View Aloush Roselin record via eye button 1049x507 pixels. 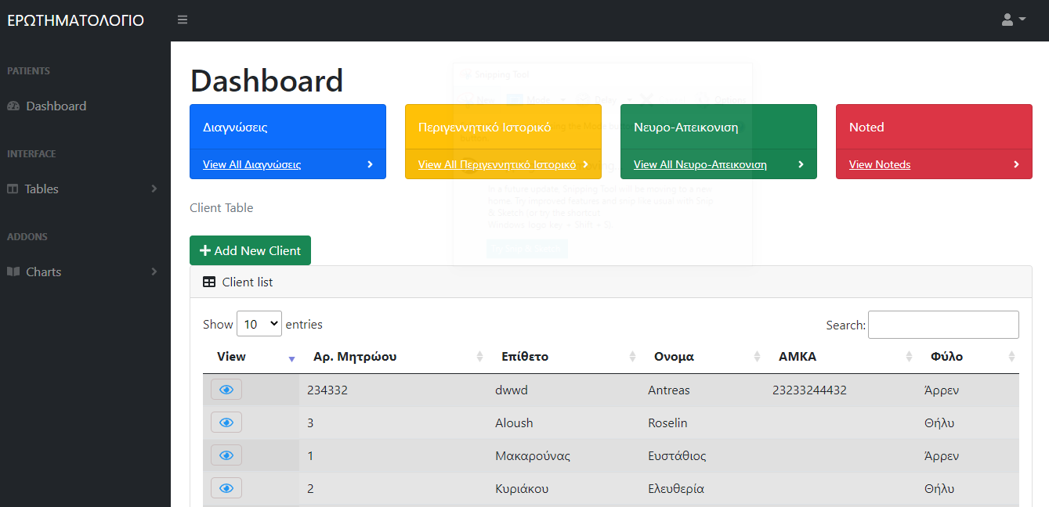(226, 422)
